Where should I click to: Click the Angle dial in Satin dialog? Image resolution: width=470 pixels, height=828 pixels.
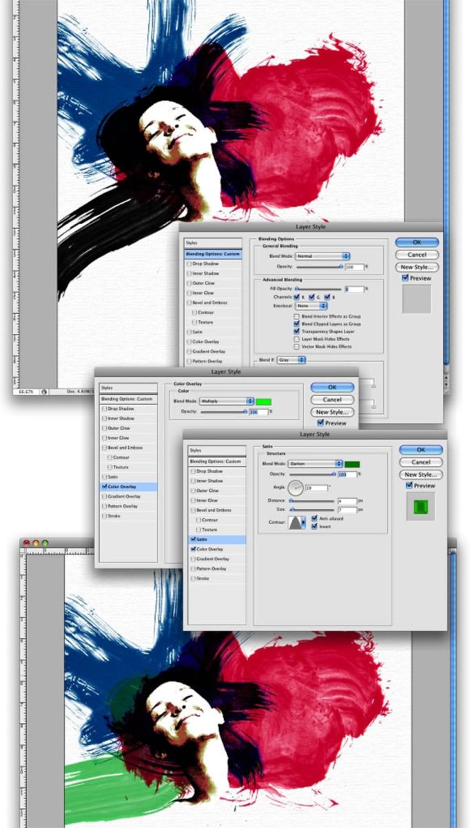coord(297,489)
